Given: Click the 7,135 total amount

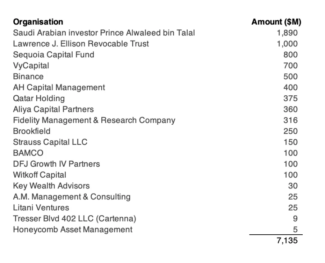Looking at the screenshot, I should click(x=287, y=241).
